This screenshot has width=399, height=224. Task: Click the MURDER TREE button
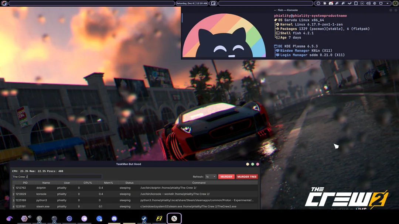(x=247, y=177)
